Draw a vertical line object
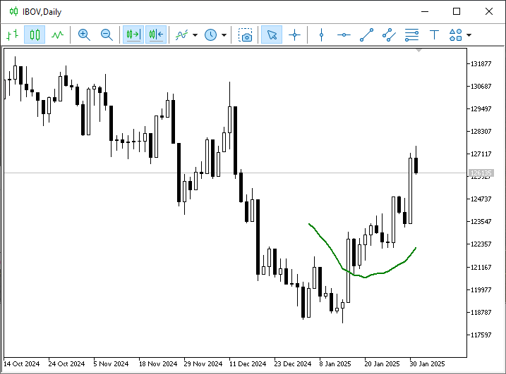This screenshot has height=374, width=506. tap(321, 35)
